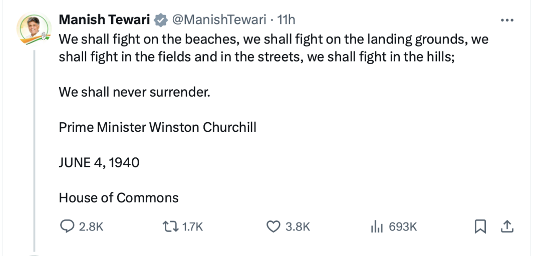Click the "Prime Minister Winston Churchill" text
The width and height of the screenshot is (535, 256).
[x=157, y=127]
